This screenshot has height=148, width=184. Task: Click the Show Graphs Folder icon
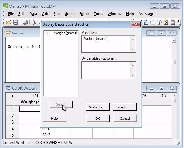point(152,22)
